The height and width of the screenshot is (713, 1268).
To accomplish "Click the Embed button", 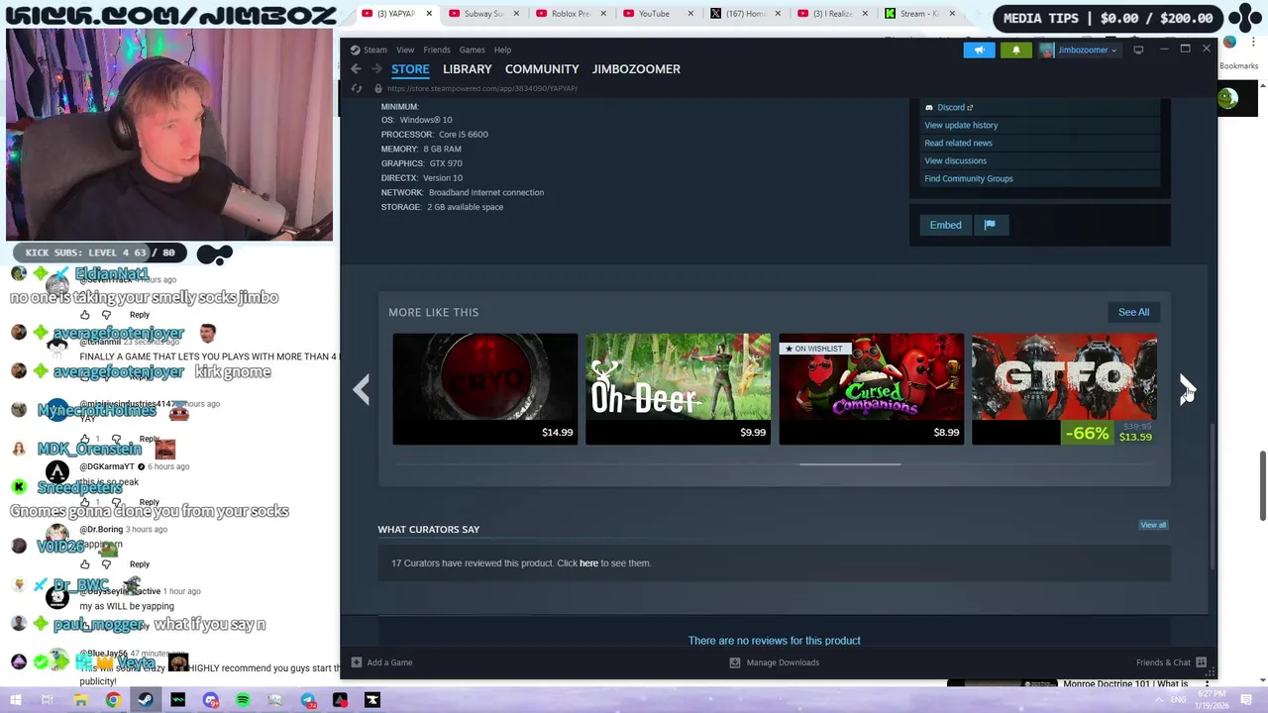I will pos(945,225).
